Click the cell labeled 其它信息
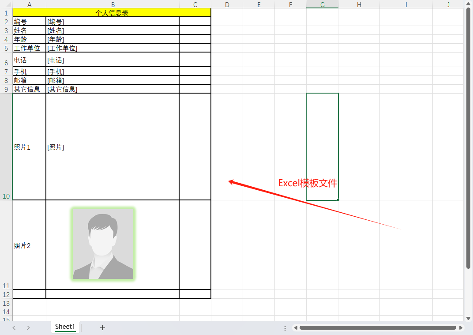The height and width of the screenshot is (335, 473). tap(28, 89)
